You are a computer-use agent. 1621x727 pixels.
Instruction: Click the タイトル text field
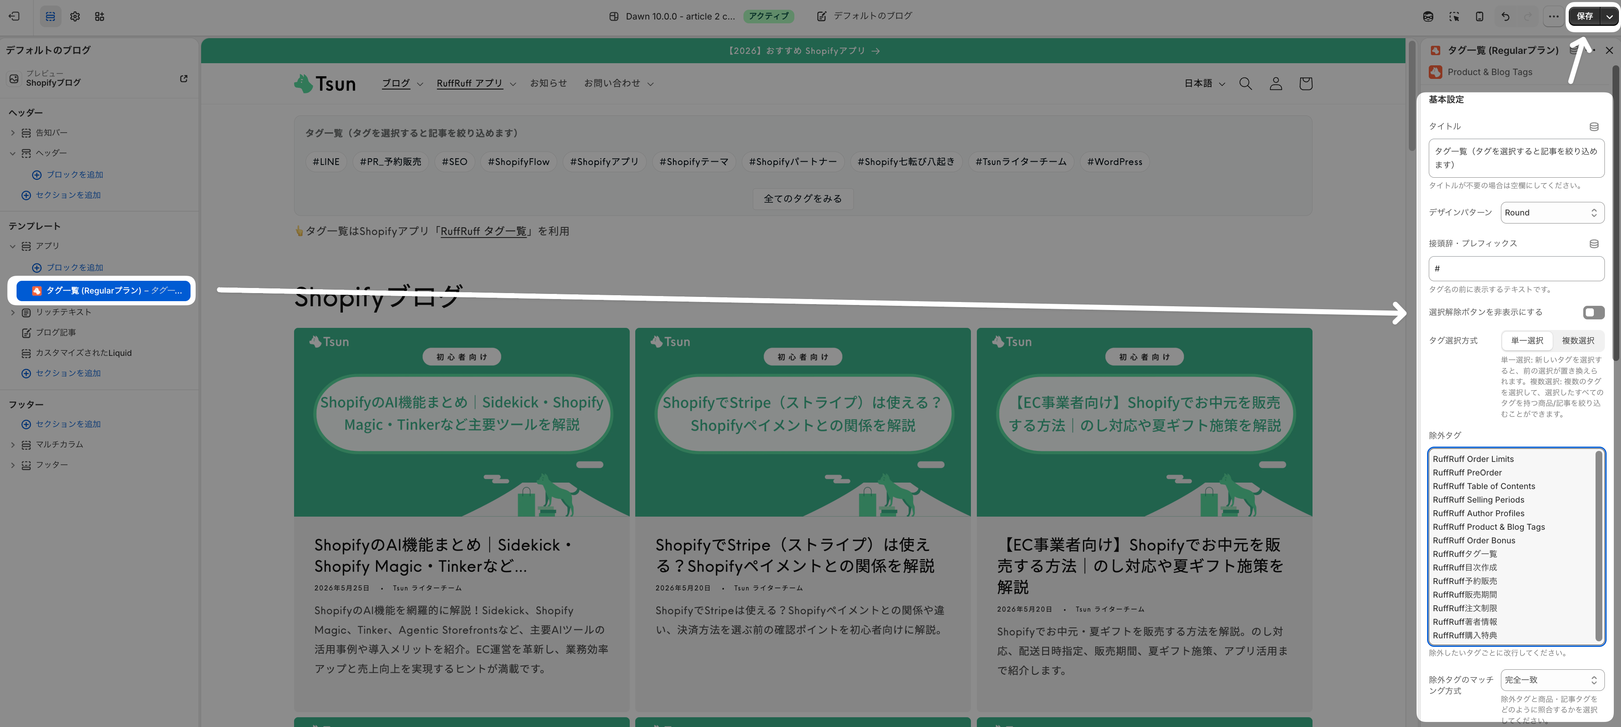(x=1516, y=158)
